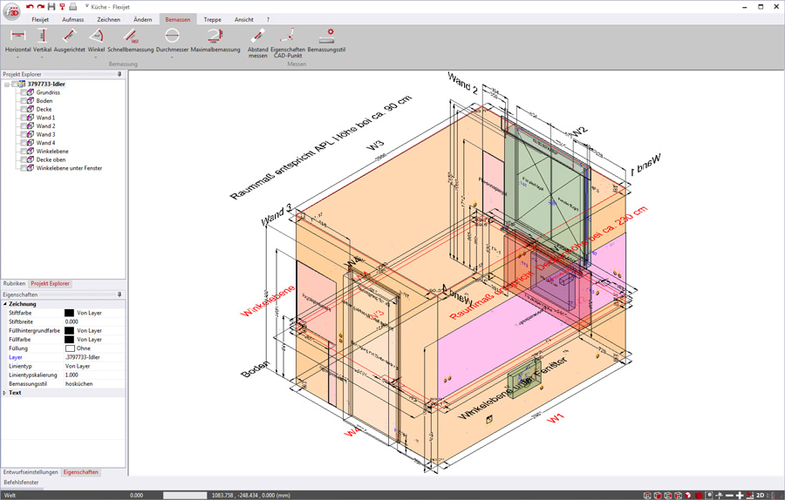Switch to the Rubriken panel tab
This screenshot has height=500, width=785.
(14, 284)
